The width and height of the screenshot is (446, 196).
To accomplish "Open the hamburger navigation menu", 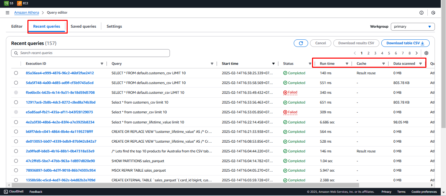I will pyautogui.click(x=8, y=13).
